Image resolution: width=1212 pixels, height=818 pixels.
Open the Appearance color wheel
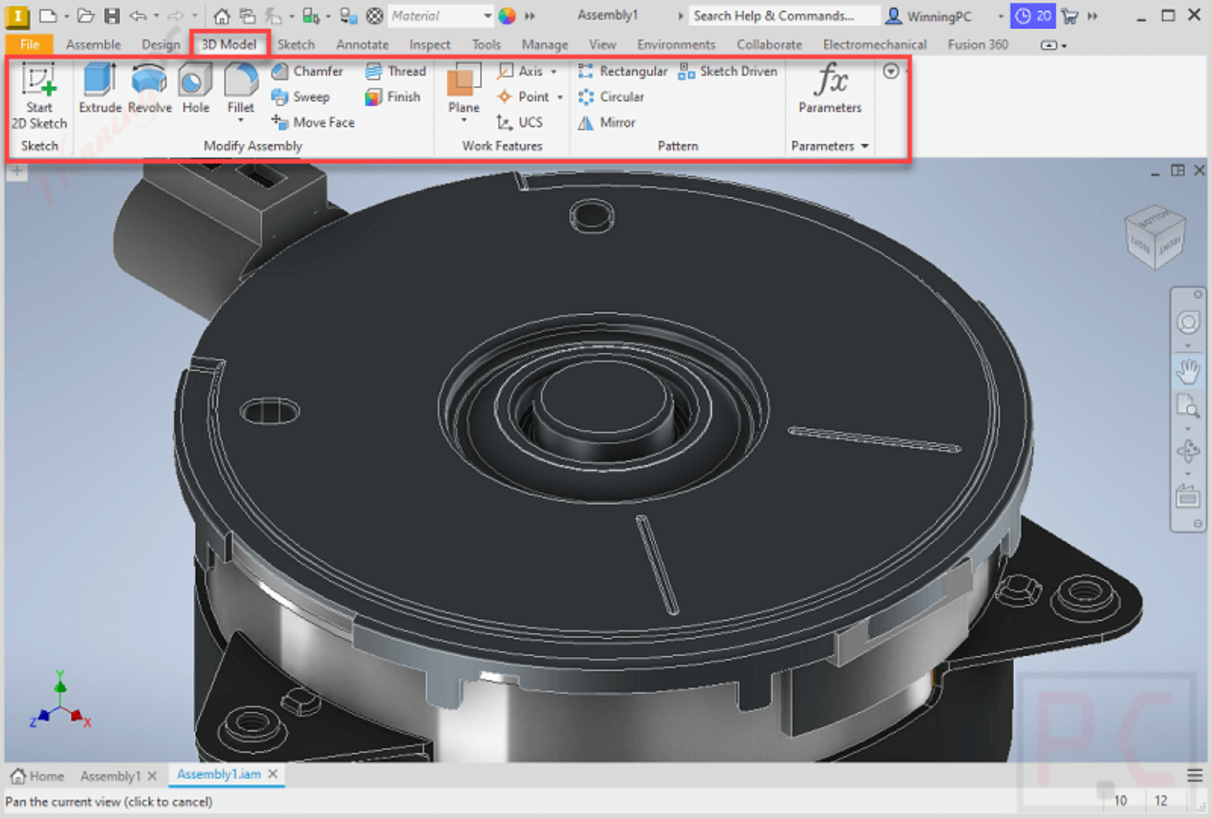click(x=507, y=16)
